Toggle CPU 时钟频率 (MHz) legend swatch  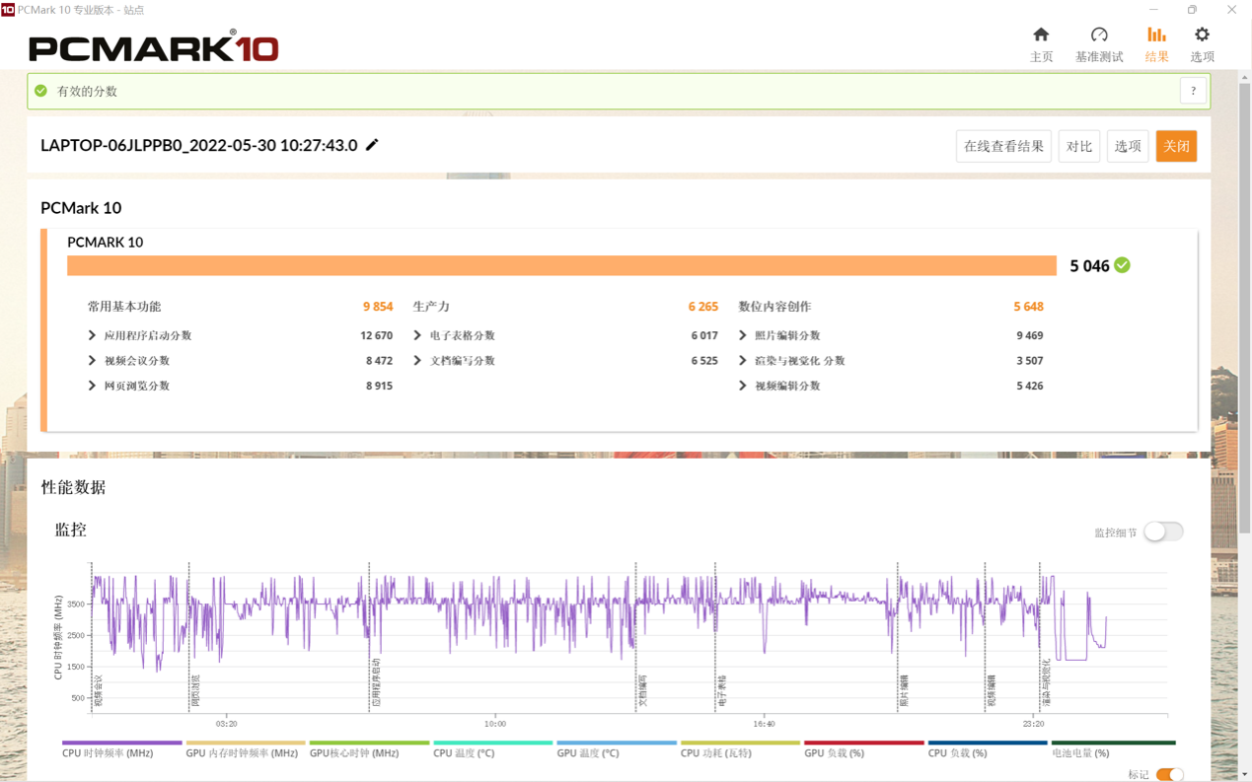coord(121,743)
